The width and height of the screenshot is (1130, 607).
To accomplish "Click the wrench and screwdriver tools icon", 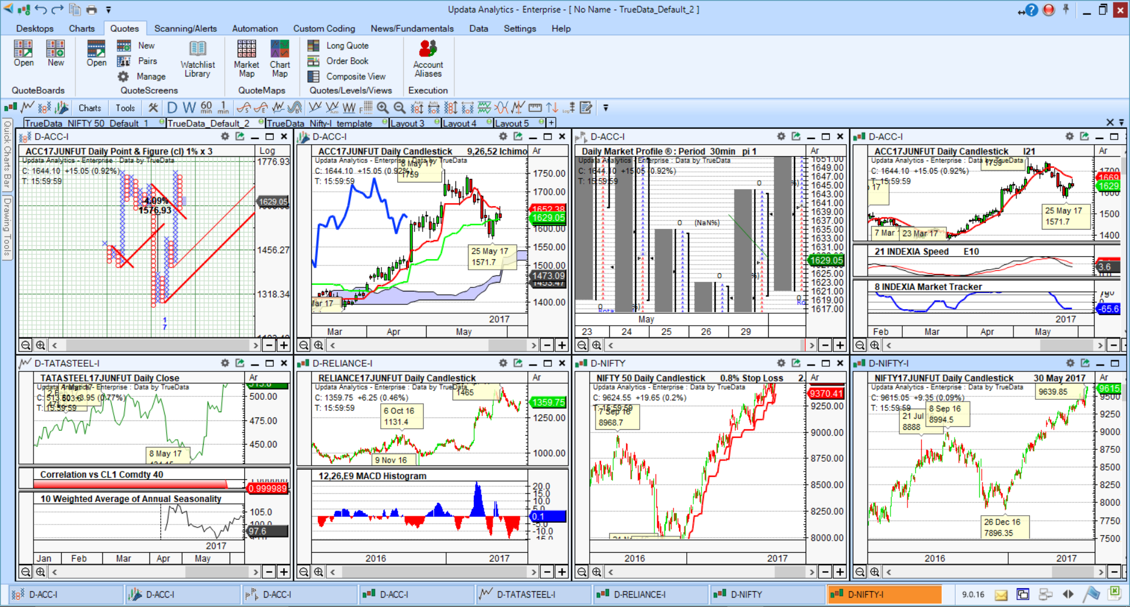I will click(x=153, y=108).
